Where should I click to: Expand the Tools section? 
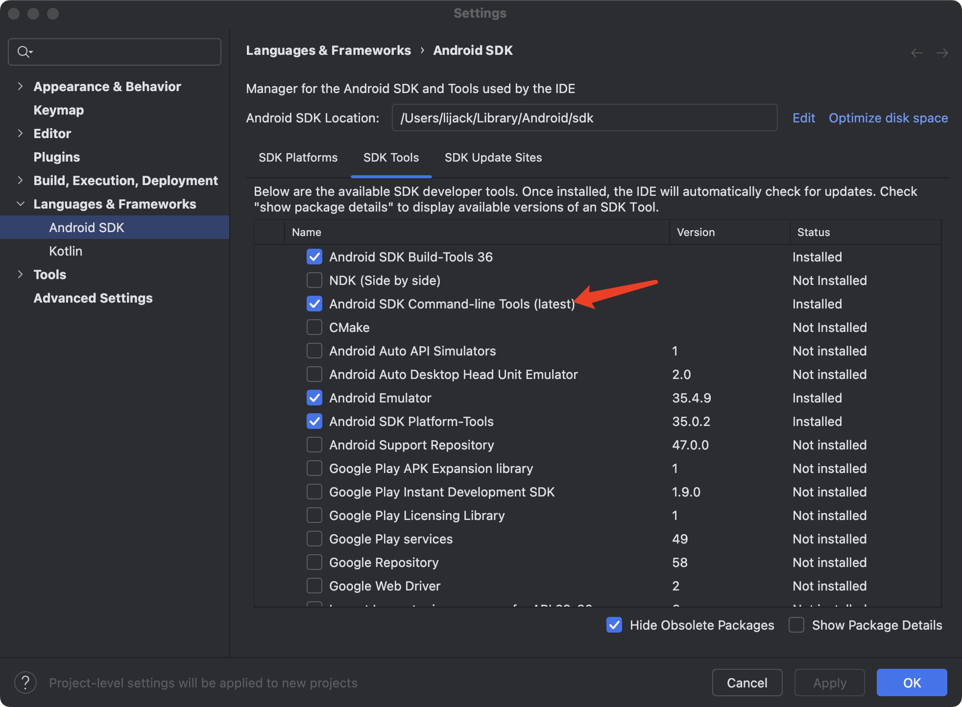tap(21, 274)
